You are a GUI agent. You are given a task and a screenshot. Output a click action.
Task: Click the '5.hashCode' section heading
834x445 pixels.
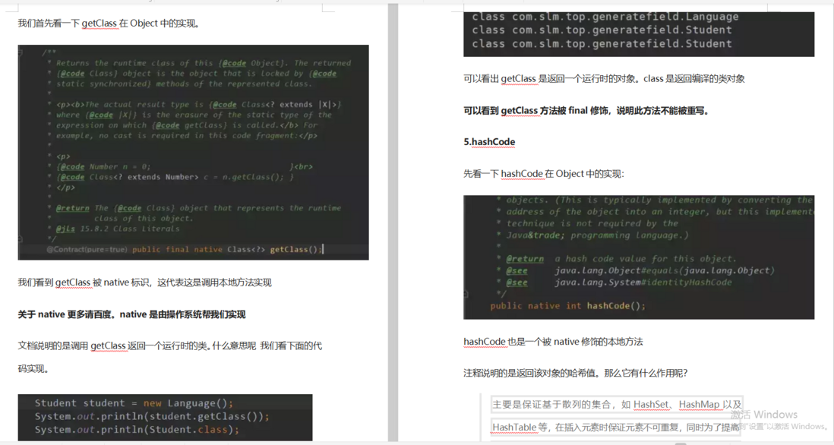pos(489,141)
